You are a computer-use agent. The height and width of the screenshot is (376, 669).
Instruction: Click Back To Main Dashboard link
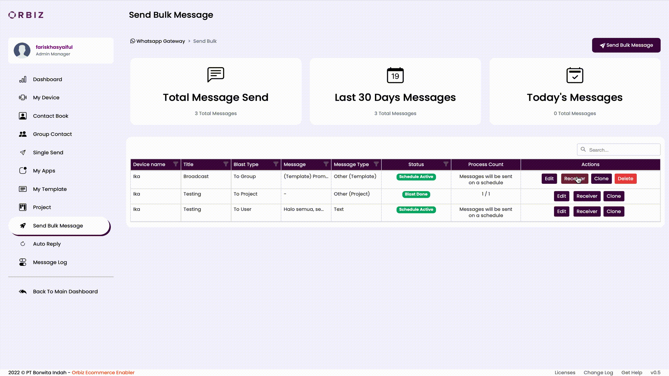[x=65, y=291]
